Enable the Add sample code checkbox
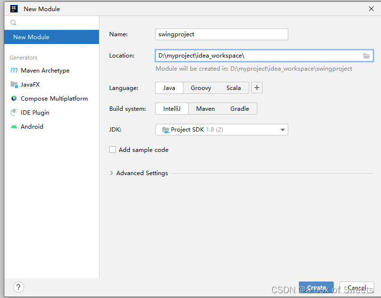The width and height of the screenshot is (381, 298). pyautogui.click(x=113, y=149)
